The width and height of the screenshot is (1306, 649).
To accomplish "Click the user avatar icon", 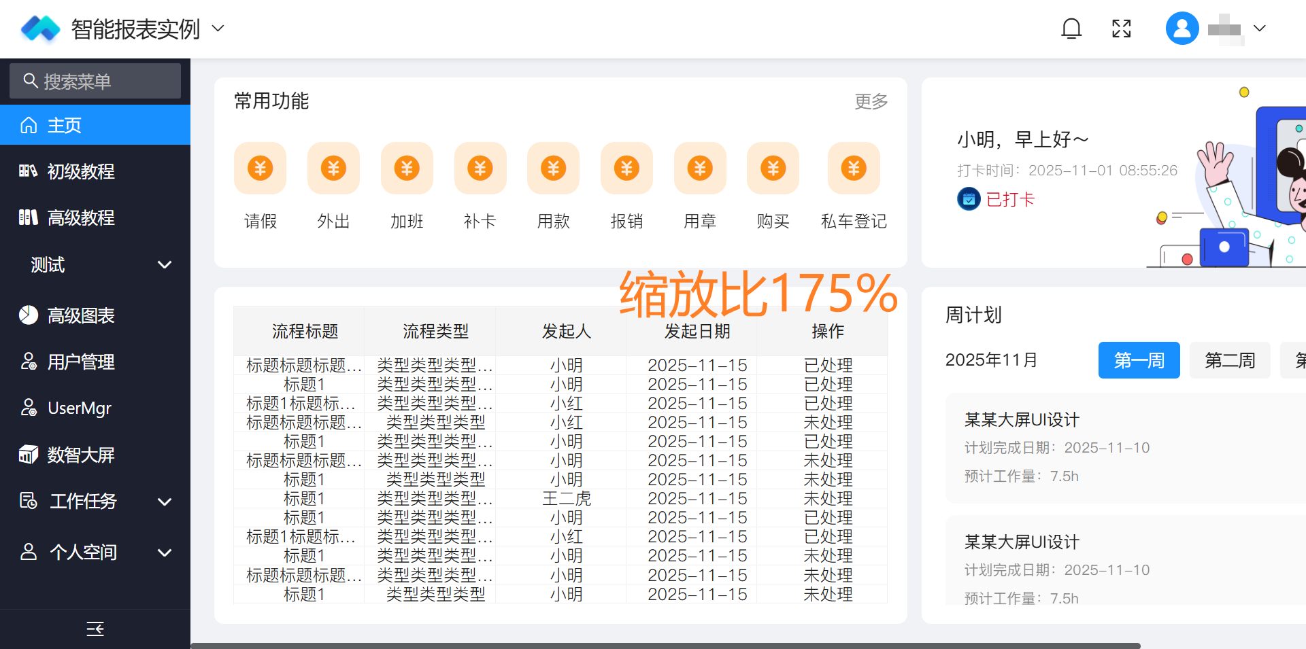I will tap(1182, 29).
